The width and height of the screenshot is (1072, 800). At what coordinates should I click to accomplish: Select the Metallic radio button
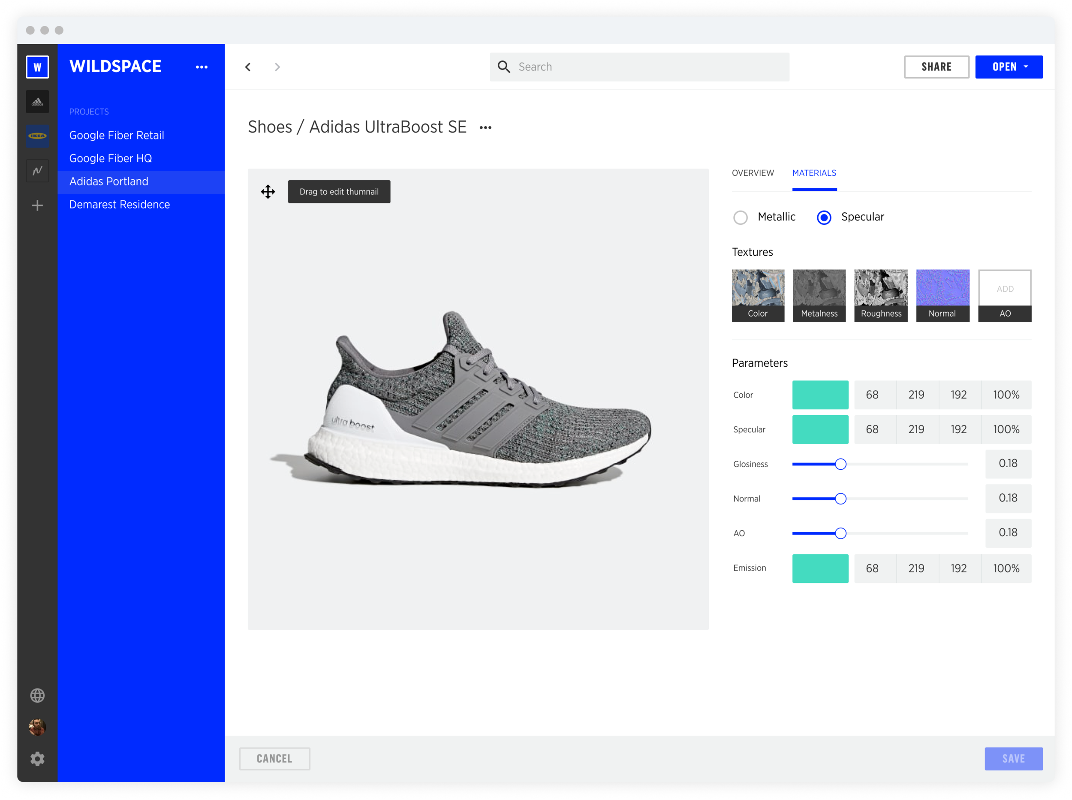(740, 217)
